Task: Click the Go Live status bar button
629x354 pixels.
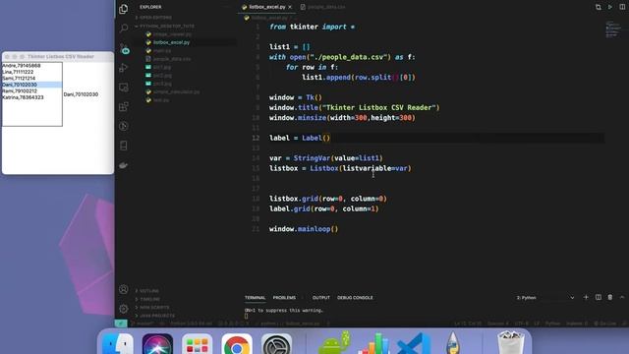Action: click(605, 324)
